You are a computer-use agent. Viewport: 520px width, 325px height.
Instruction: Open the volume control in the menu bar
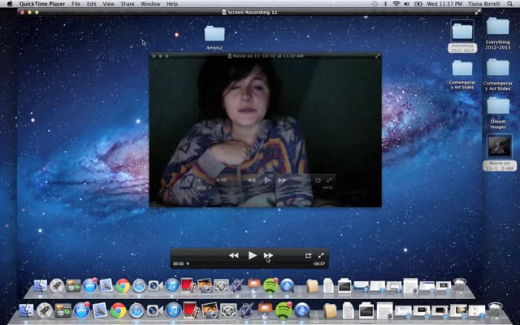pos(406,3)
